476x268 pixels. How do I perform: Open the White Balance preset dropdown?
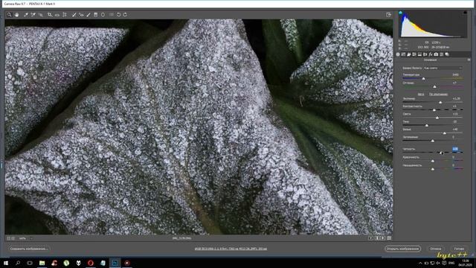(443, 68)
